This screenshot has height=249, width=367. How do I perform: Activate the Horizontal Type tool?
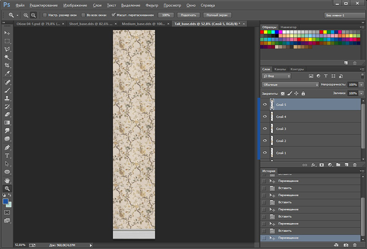click(7, 155)
